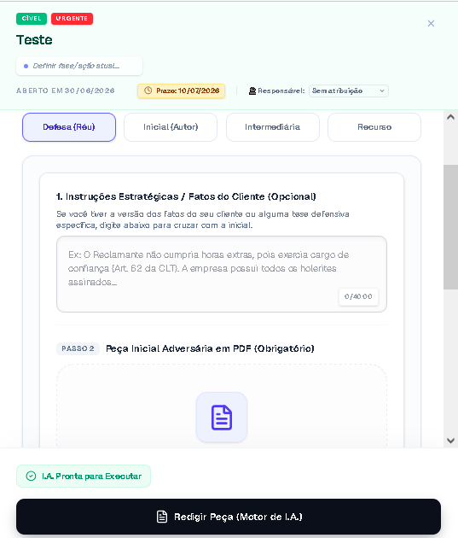Click the scroll up arrow
458x538 pixels.
[451, 117]
